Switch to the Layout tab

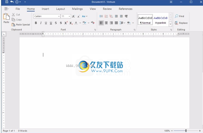pos(60,9)
